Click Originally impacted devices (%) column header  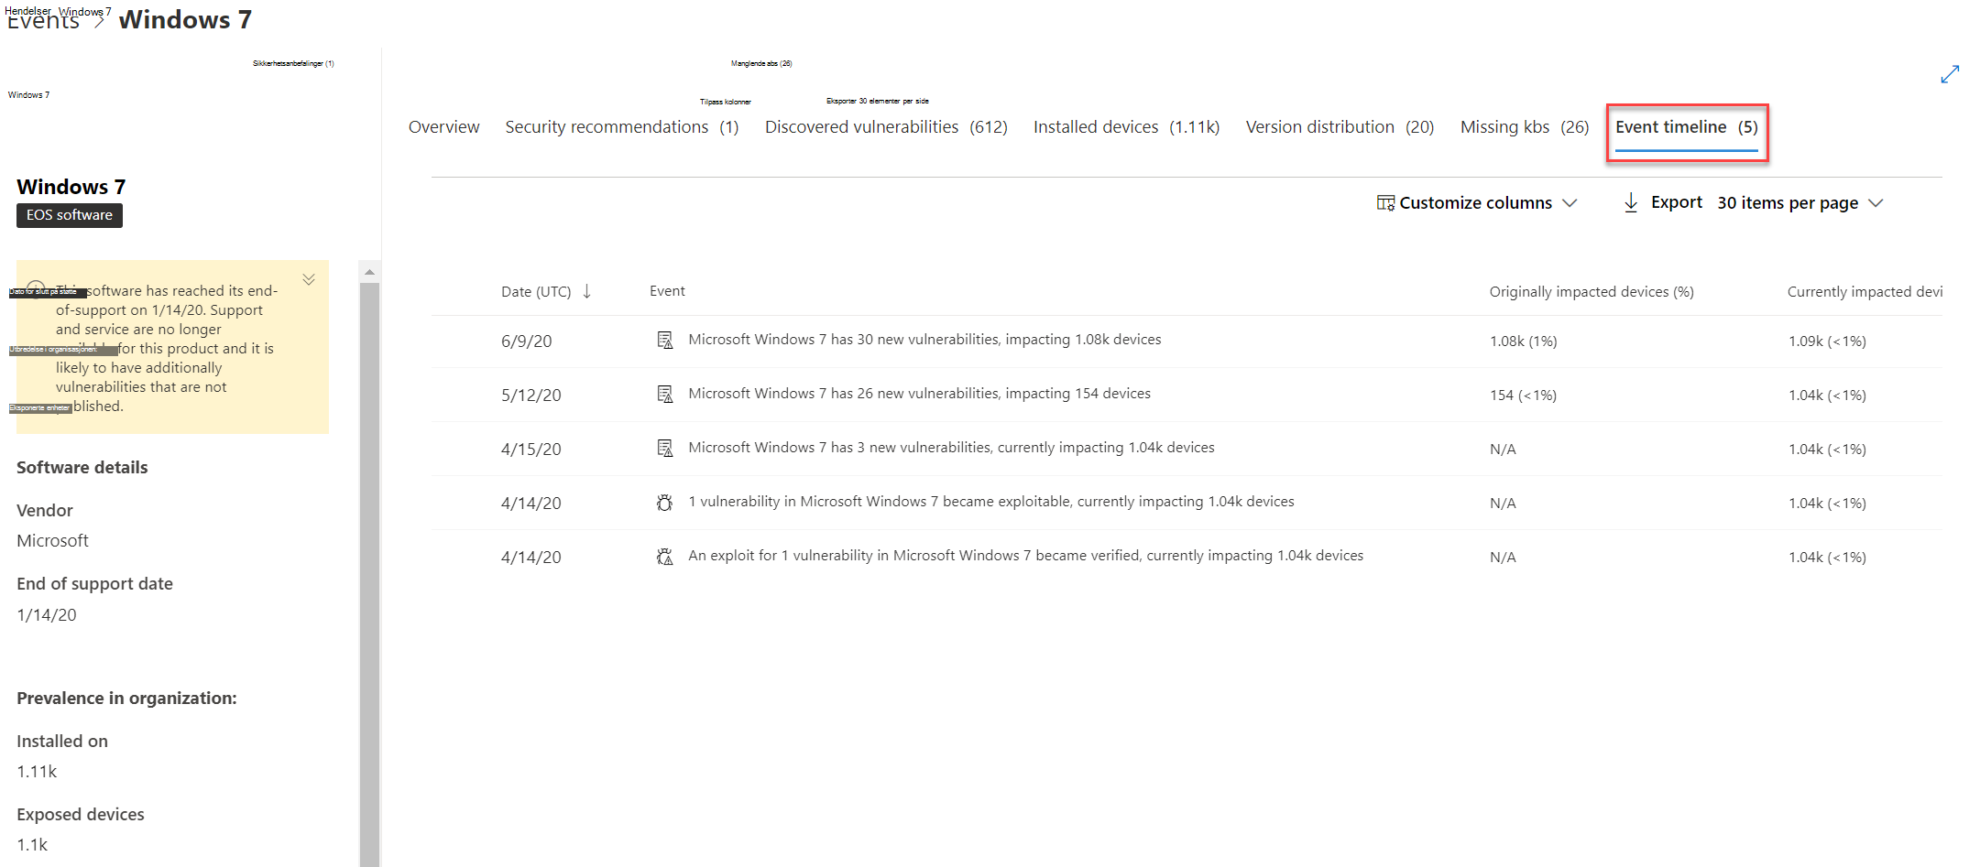tap(1592, 292)
